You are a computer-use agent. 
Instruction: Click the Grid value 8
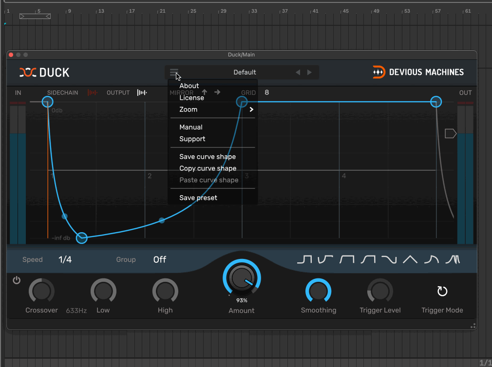coord(267,92)
